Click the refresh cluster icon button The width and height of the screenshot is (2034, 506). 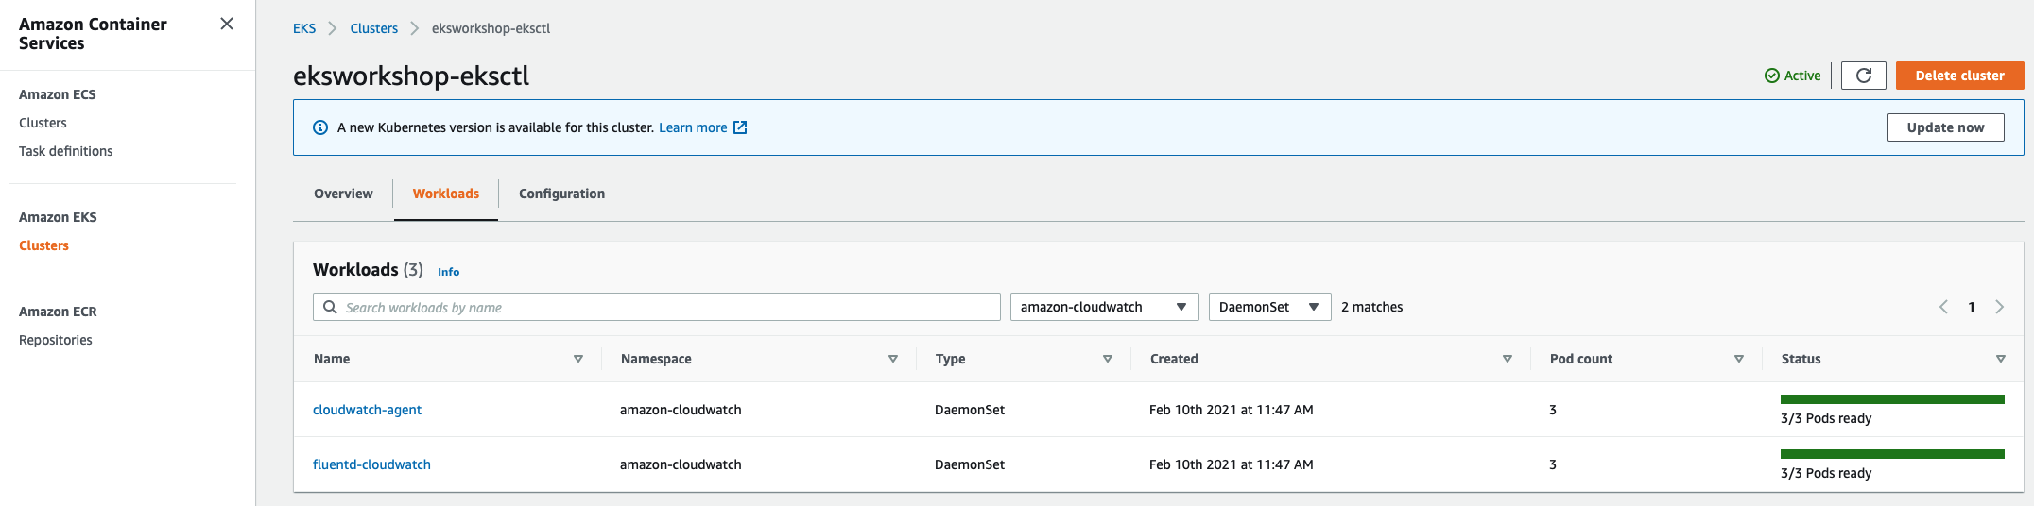point(1864,76)
